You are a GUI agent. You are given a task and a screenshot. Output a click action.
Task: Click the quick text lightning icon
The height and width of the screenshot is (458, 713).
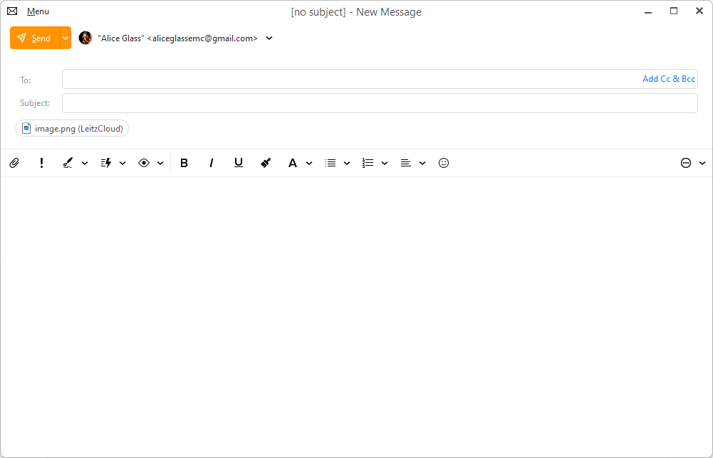106,163
